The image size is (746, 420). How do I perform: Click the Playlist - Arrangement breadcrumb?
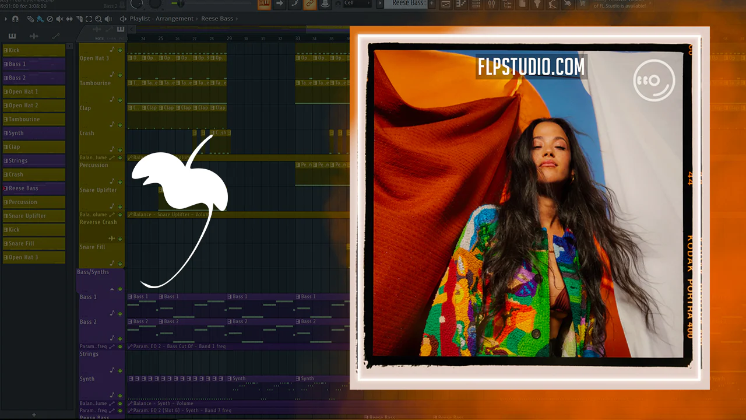(161, 19)
